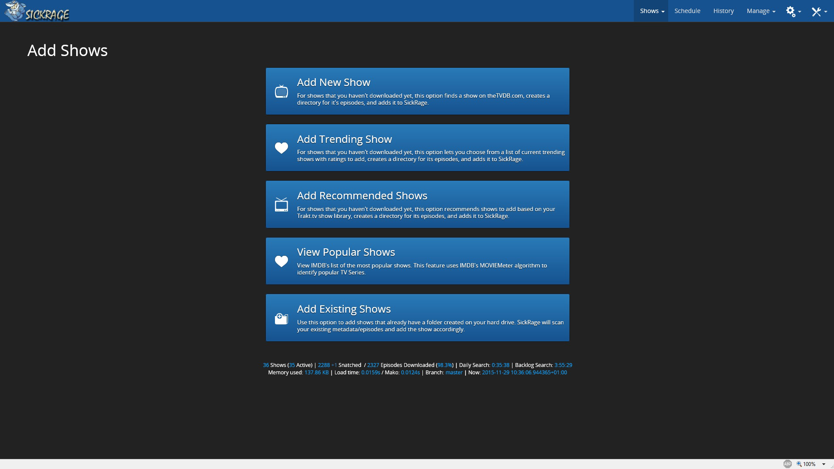Click the TV icon beside Add Recommended Shows

click(281, 205)
